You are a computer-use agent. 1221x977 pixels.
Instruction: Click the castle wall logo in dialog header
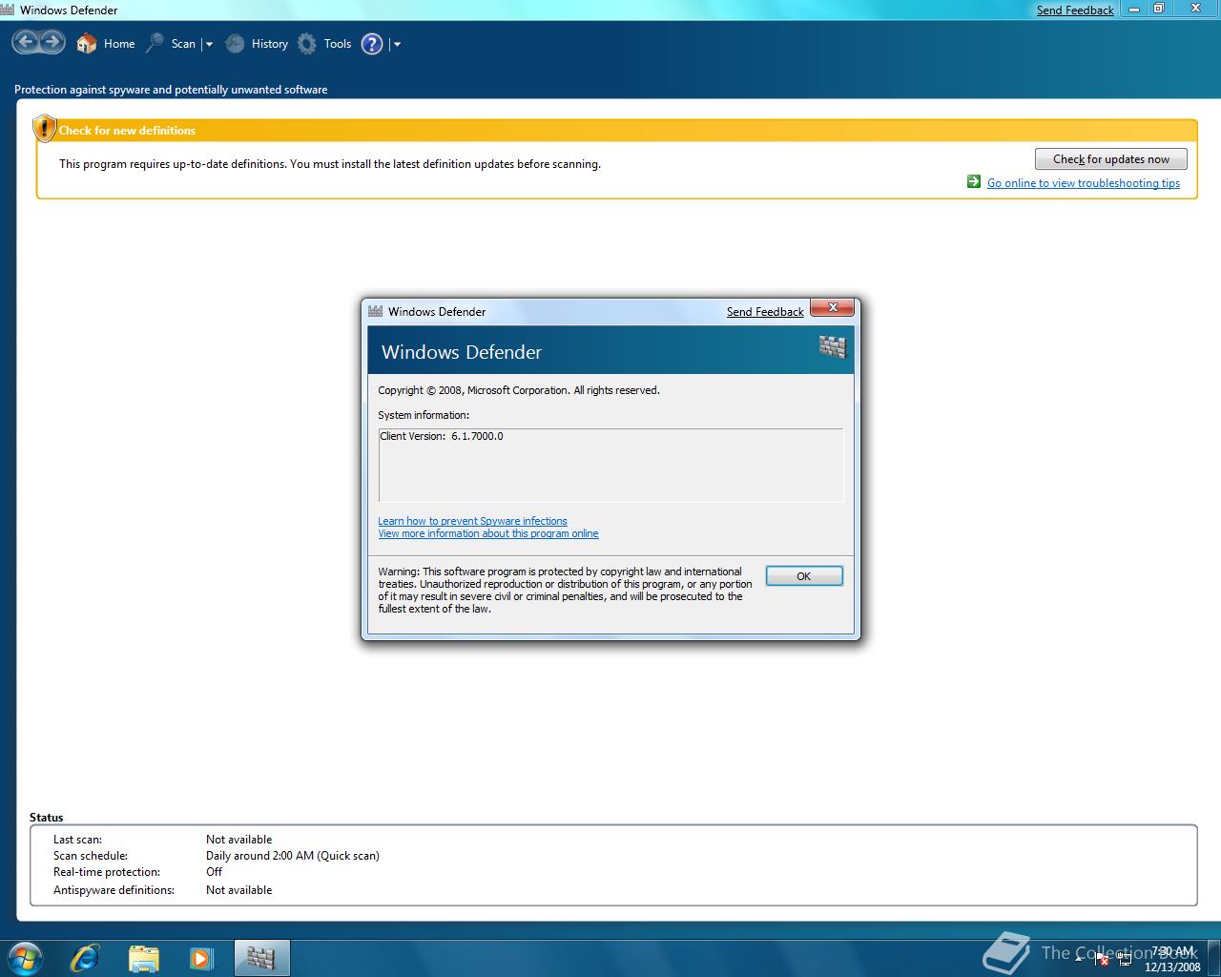[x=833, y=347]
